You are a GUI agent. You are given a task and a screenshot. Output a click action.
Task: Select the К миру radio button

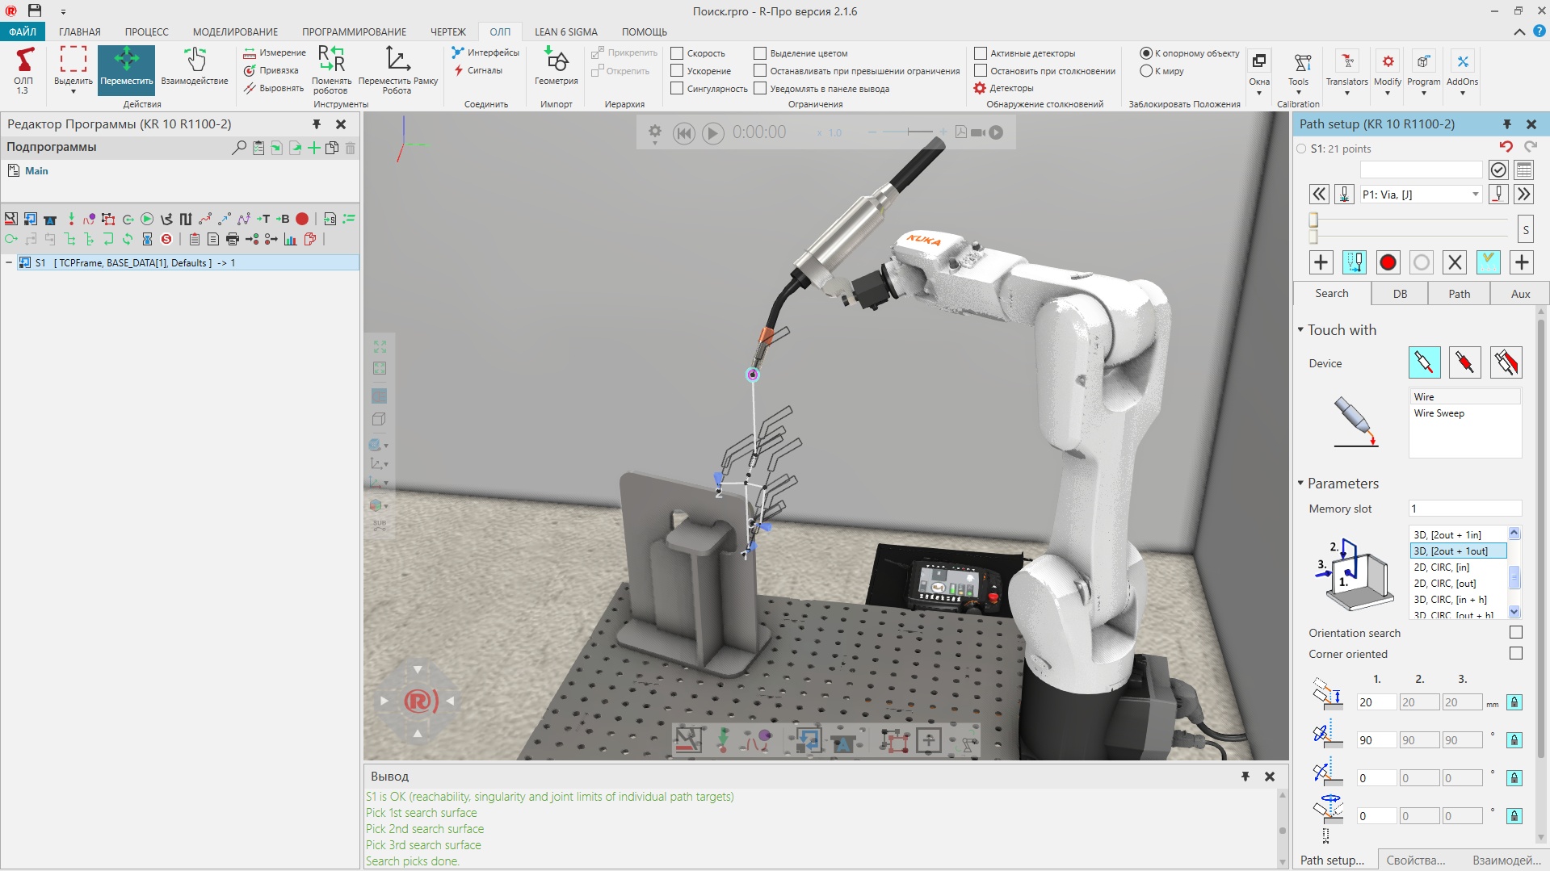(1145, 71)
